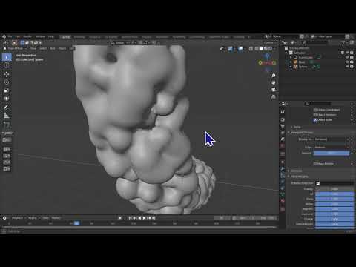356x267 pixels.
Task: Open the File menu
Action: click(x=10, y=36)
